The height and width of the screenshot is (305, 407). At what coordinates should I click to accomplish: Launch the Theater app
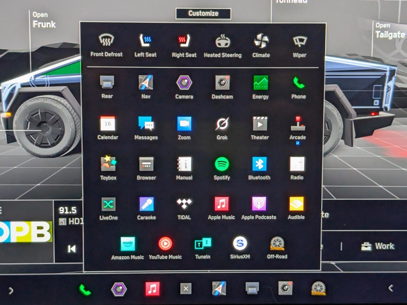tap(260, 128)
